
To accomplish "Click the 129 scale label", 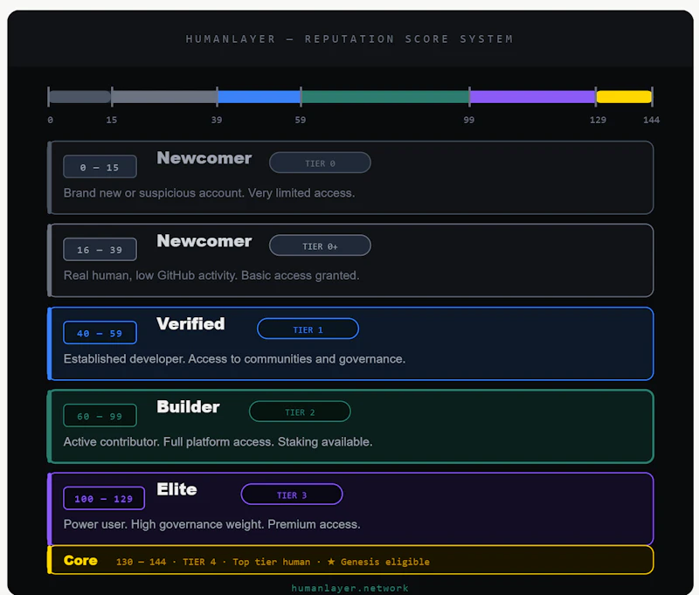I will click(598, 120).
